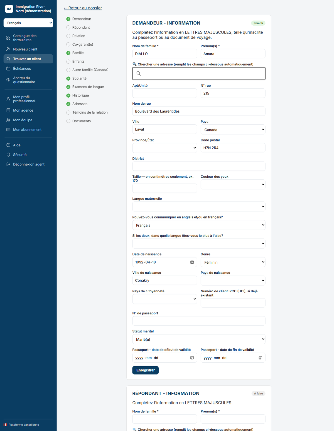This screenshot has width=334, height=431.
Task: Click the Trouver un client magnifier icon
Action: (8, 59)
